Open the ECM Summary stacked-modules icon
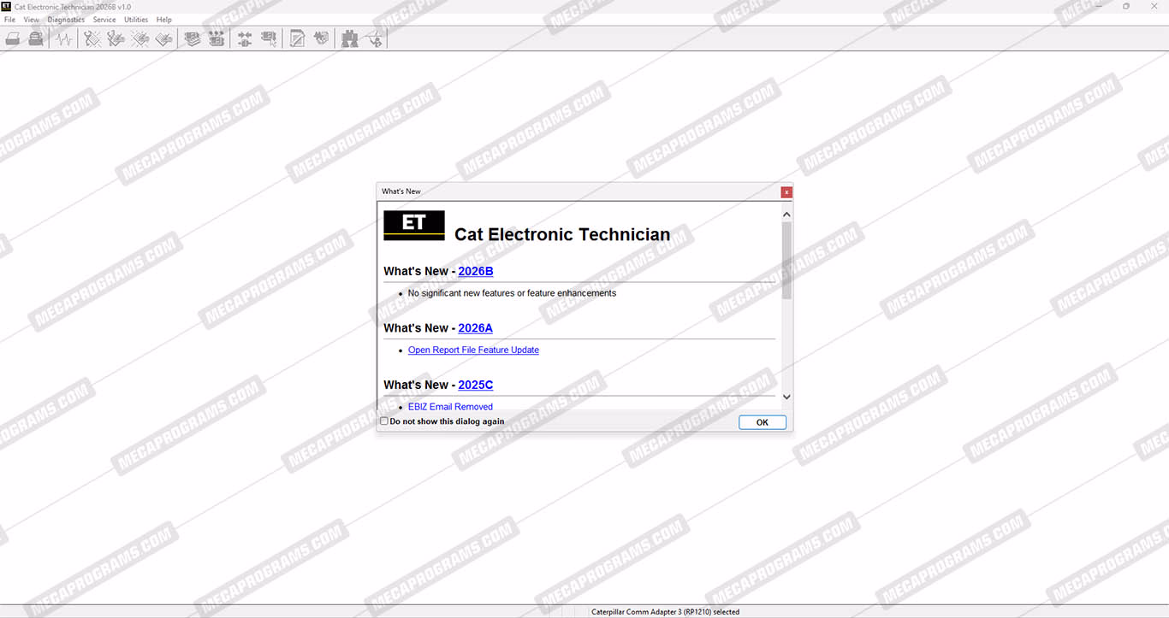The image size is (1169, 618). pos(193,38)
